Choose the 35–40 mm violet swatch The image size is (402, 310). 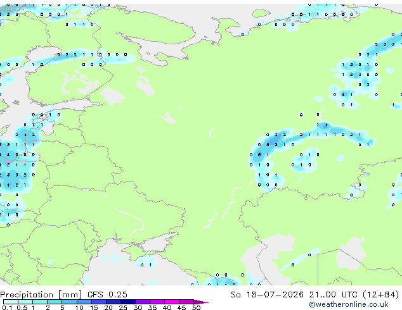click(157, 302)
